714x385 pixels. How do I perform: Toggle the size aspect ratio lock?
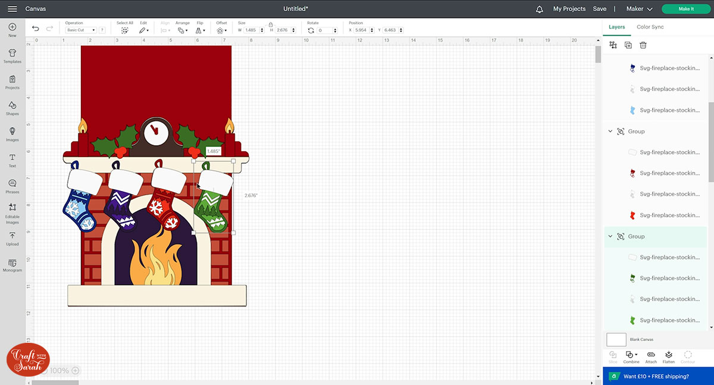tap(271, 24)
